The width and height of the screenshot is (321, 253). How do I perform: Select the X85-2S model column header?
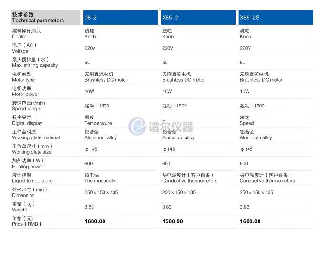pos(276,17)
